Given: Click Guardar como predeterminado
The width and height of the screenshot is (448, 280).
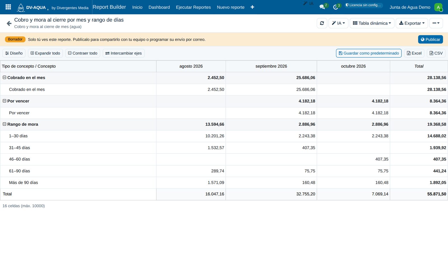Looking at the screenshot, I should (369, 53).
